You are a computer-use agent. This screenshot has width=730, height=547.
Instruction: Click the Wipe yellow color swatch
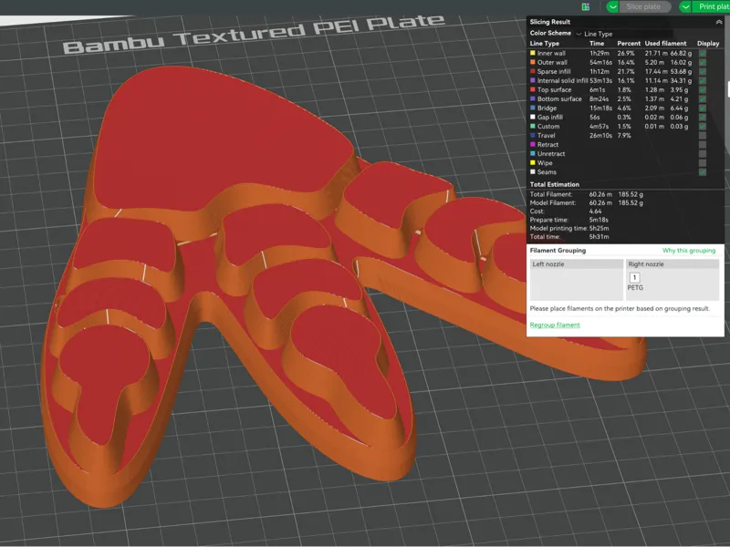point(533,163)
